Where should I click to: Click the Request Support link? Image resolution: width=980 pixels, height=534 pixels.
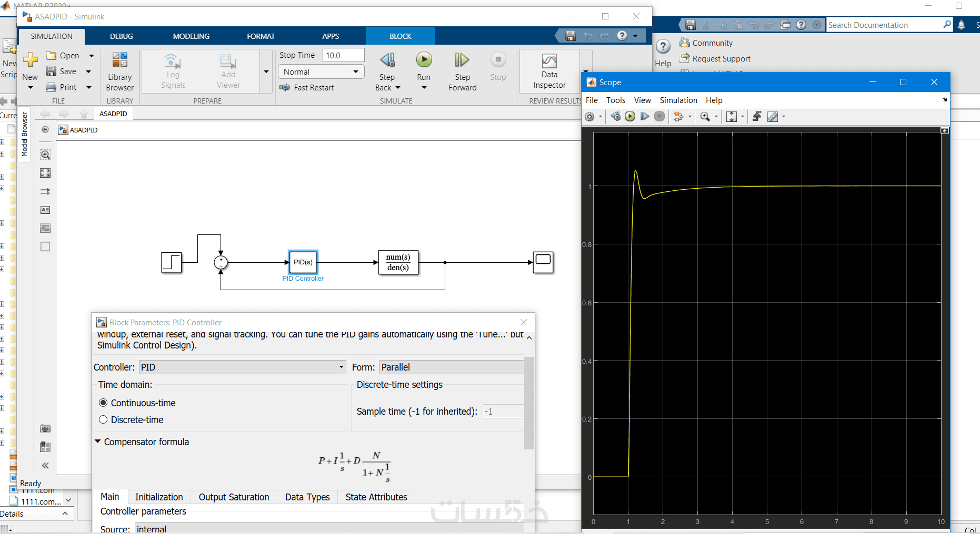pyautogui.click(x=721, y=59)
